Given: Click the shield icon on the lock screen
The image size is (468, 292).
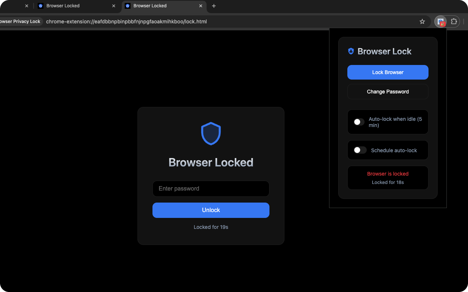Looking at the screenshot, I should click(211, 134).
